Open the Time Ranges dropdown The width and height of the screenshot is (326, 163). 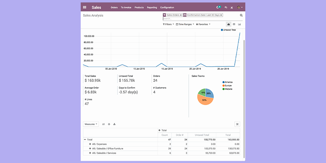click(x=185, y=24)
